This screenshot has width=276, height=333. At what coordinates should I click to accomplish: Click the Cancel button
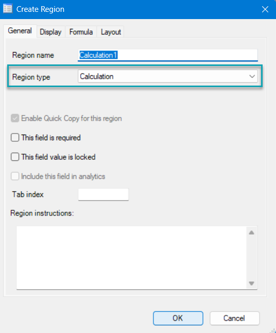[235, 318]
